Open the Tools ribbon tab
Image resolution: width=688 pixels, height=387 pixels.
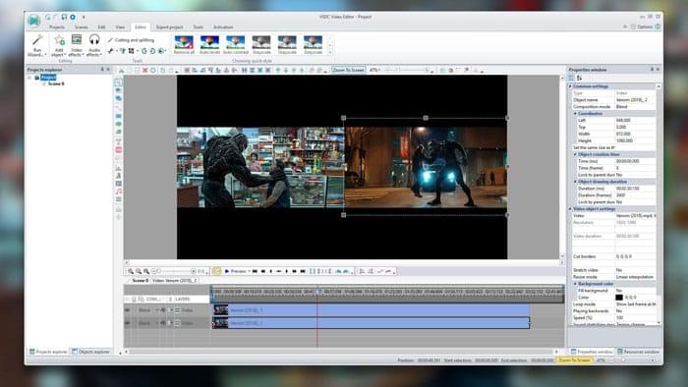(x=199, y=28)
